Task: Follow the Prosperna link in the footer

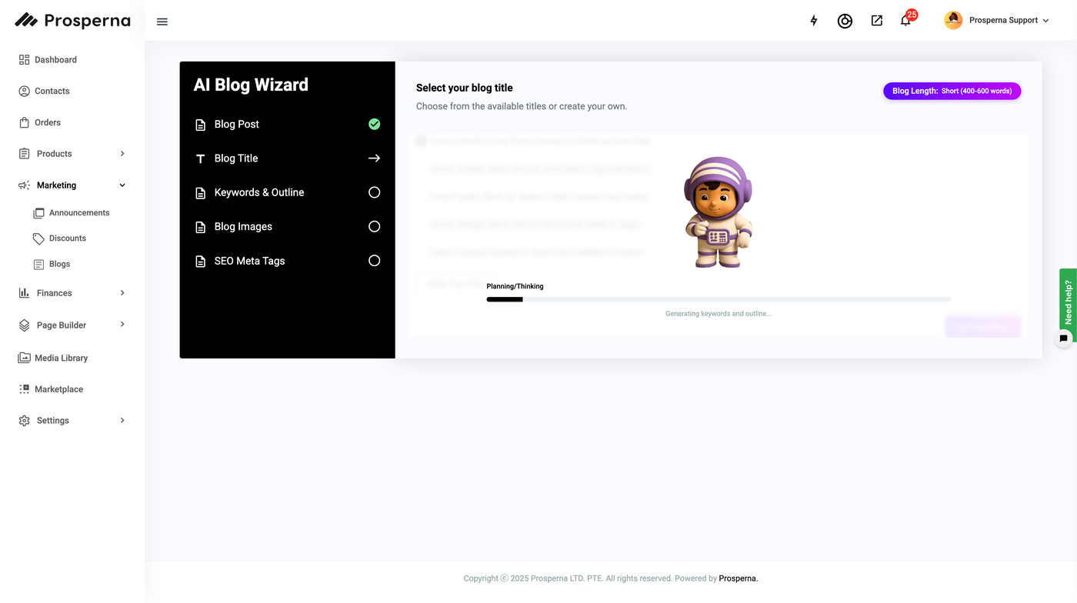Action: 739,578
